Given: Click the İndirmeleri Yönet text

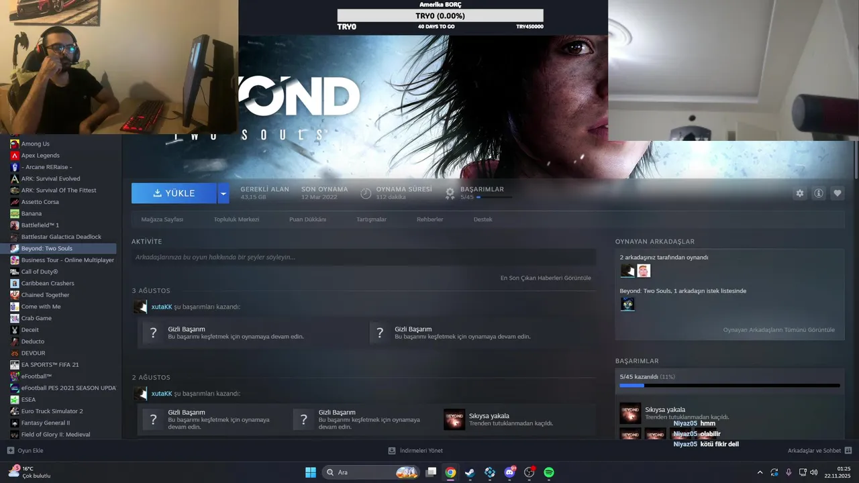Looking at the screenshot, I should click(421, 451).
